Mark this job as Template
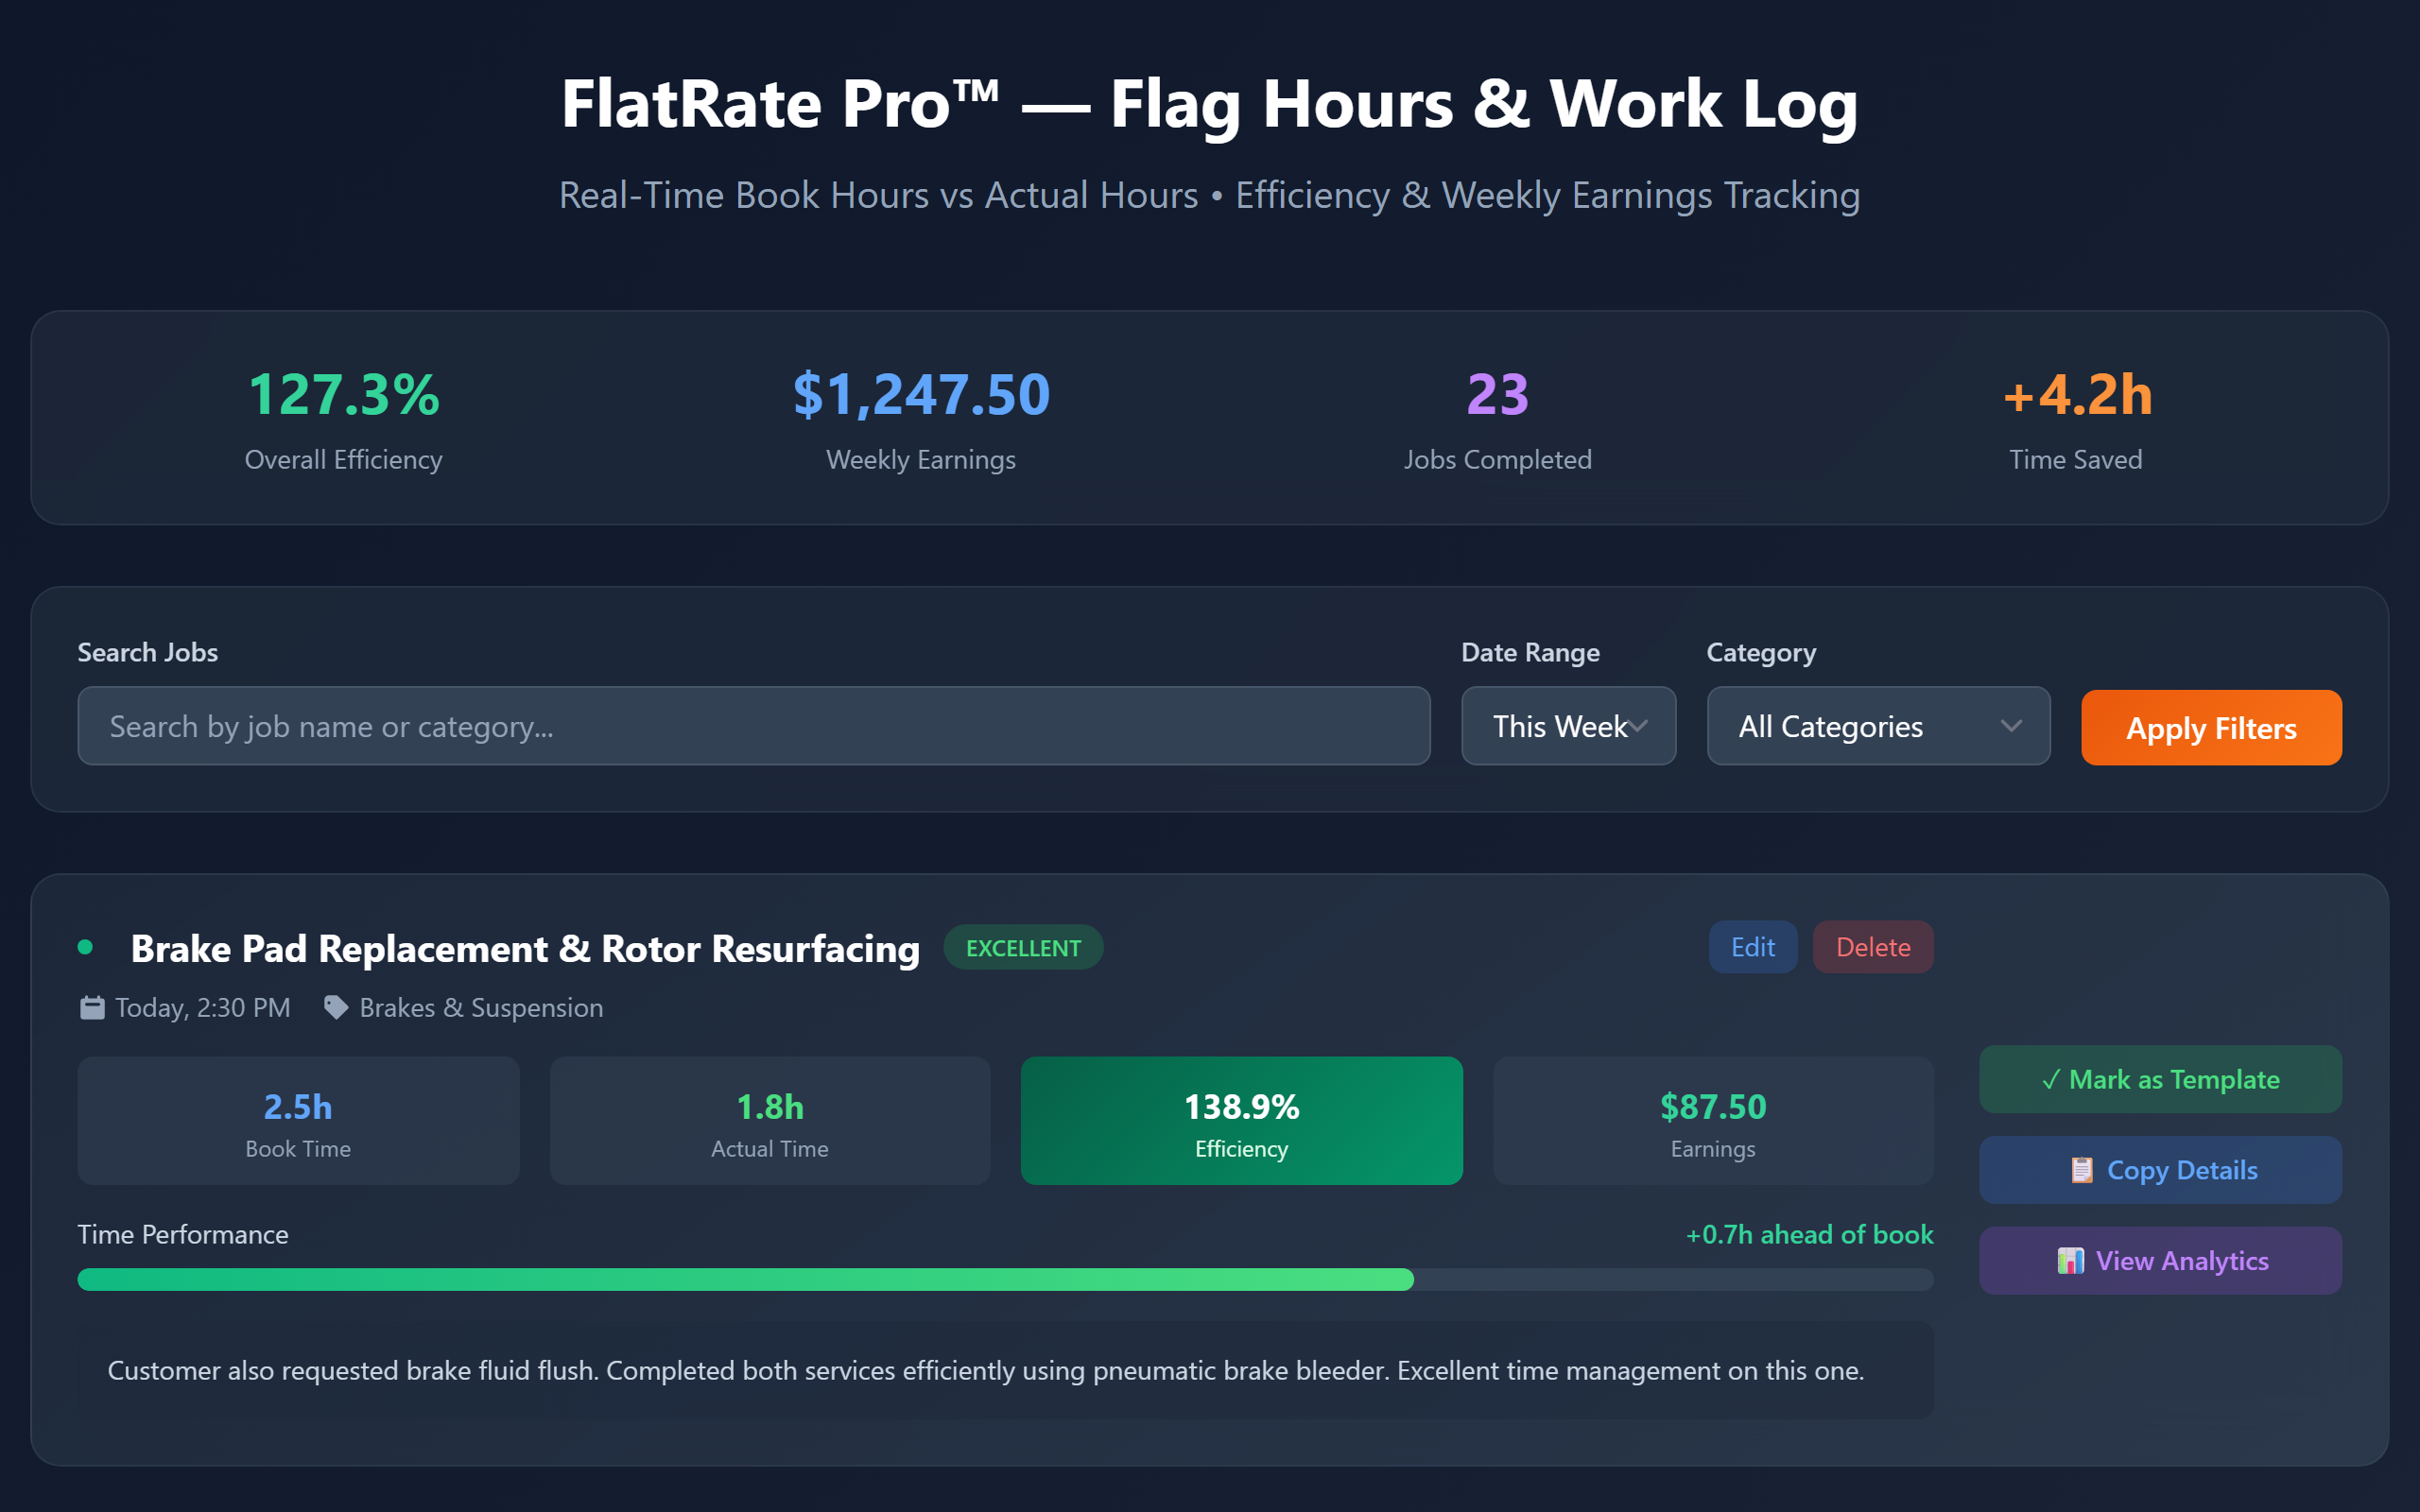The image size is (2420, 1512). point(2160,1079)
